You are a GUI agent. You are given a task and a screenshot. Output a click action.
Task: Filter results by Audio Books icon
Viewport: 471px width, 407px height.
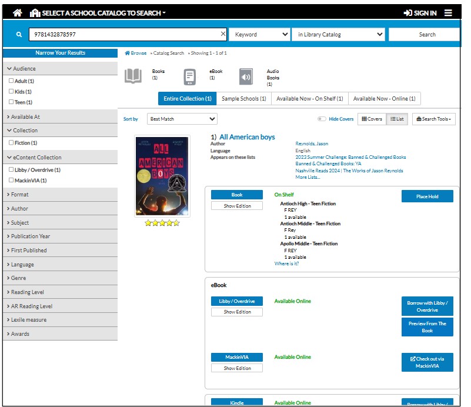coord(246,76)
